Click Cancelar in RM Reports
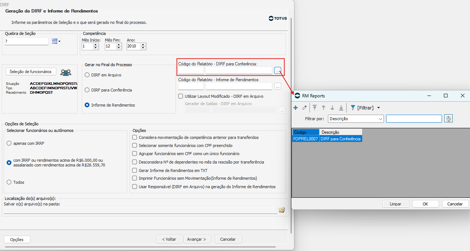 tap(455, 204)
